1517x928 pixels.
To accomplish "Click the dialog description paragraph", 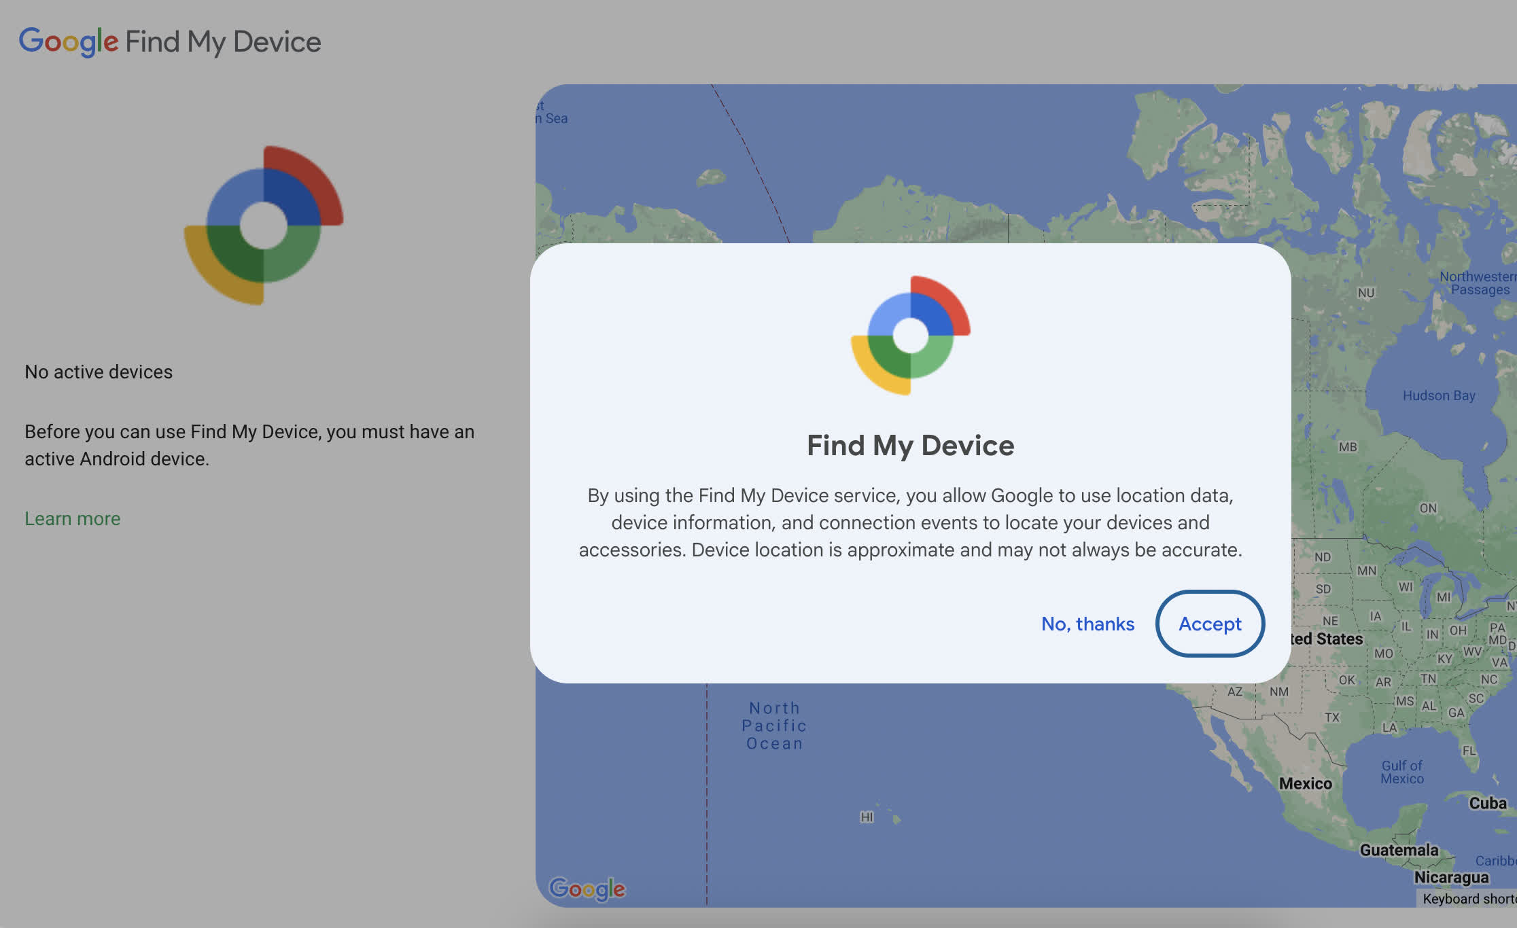I will 911,522.
